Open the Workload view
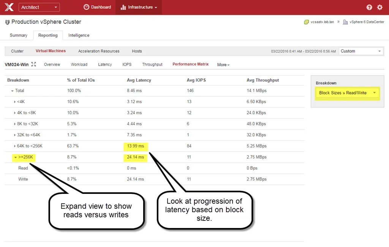Screen dimensions: 389x247 (x=79, y=65)
